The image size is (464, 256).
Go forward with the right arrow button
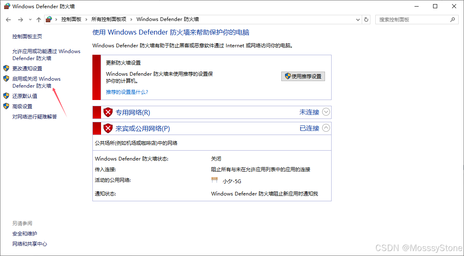click(21, 20)
